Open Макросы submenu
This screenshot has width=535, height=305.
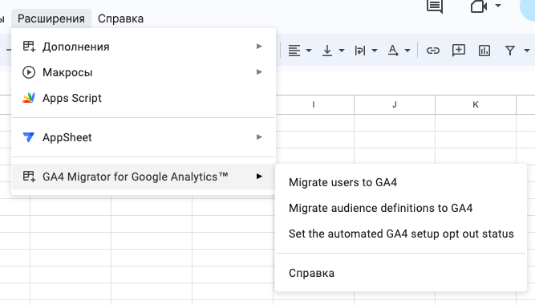click(144, 72)
